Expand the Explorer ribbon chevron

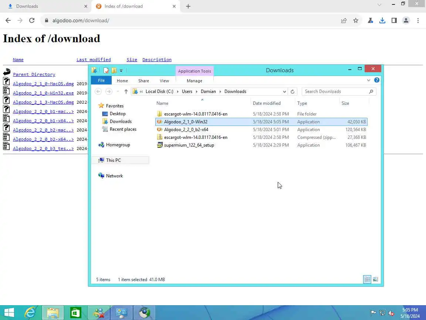[368, 80]
